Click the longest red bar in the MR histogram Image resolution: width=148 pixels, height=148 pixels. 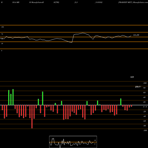pyautogui.click(x=32, y=117)
